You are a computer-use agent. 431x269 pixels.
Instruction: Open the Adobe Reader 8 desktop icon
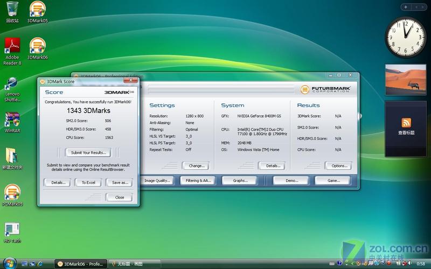click(12, 51)
